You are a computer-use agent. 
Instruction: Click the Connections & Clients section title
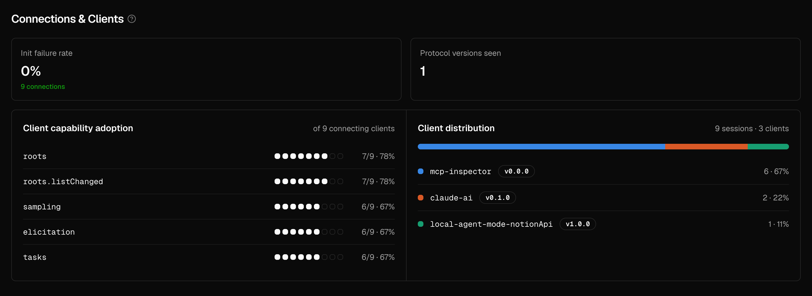[67, 19]
